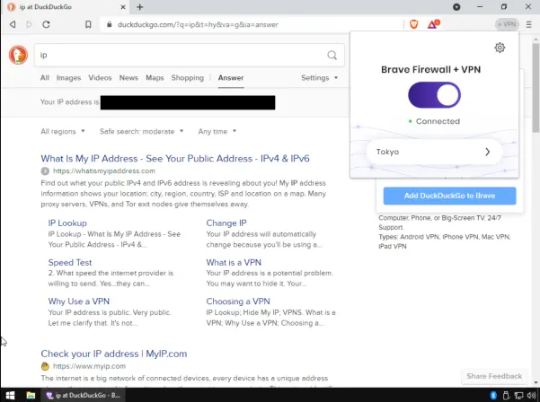Click Bluetooth icon in system tray
The height and width of the screenshot is (402, 540).
[493, 395]
